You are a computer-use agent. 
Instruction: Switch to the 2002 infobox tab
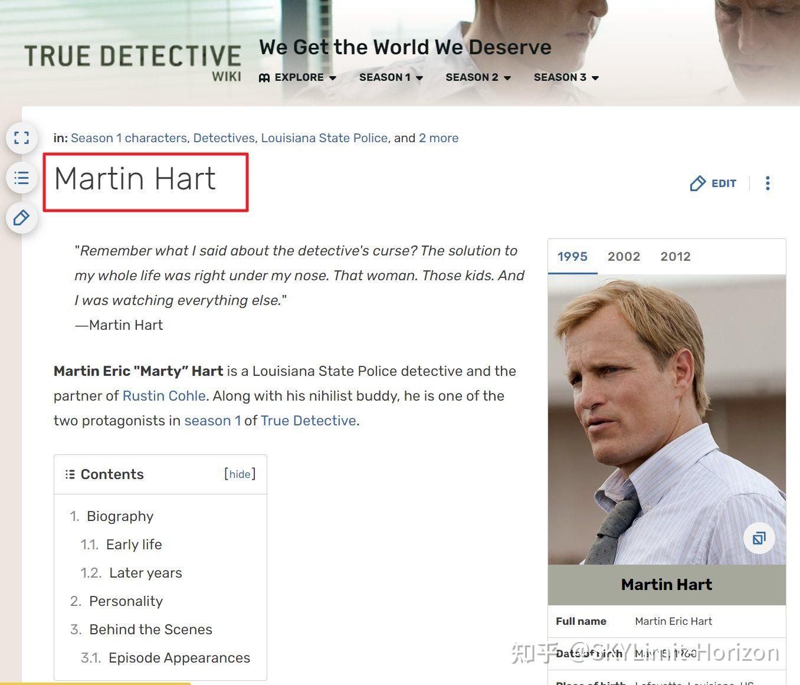pyautogui.click(x=624, y=257)
